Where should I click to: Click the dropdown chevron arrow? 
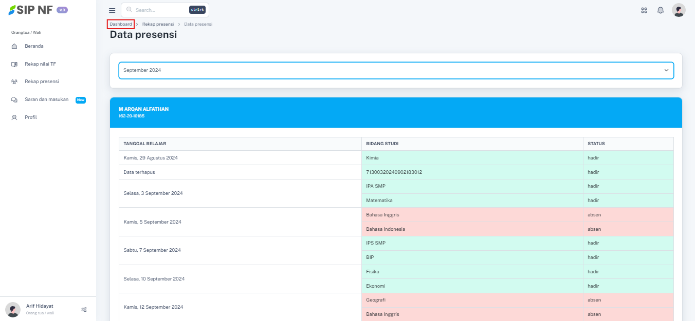tap(666, 70)
